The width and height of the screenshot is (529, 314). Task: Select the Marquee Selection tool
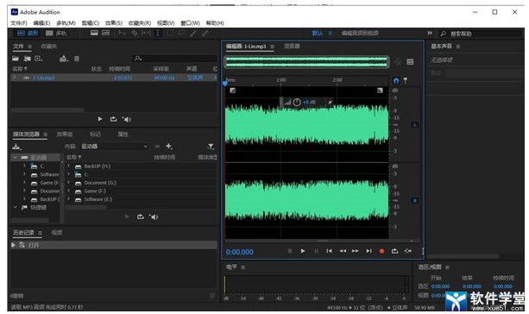[x=170, y=33]
